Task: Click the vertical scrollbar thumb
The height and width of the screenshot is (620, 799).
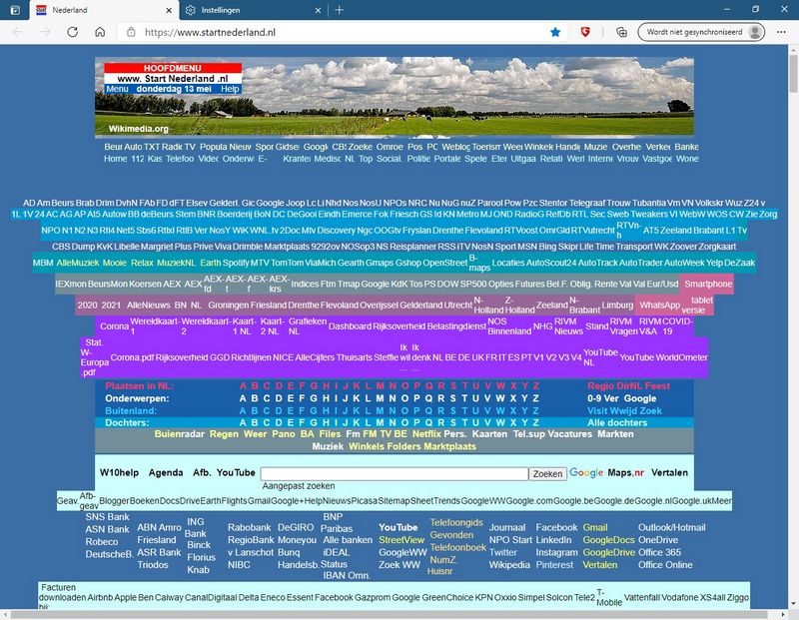Action: tap(793, 73)
